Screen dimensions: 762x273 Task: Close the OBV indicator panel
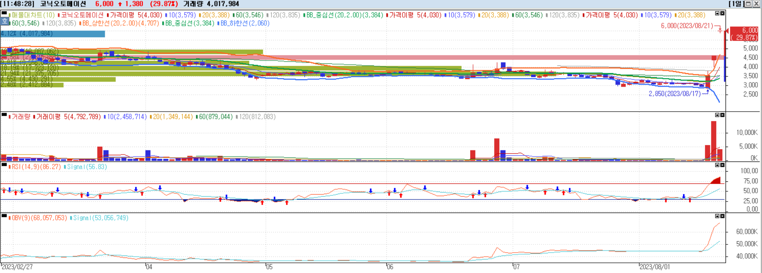point(722,216)
